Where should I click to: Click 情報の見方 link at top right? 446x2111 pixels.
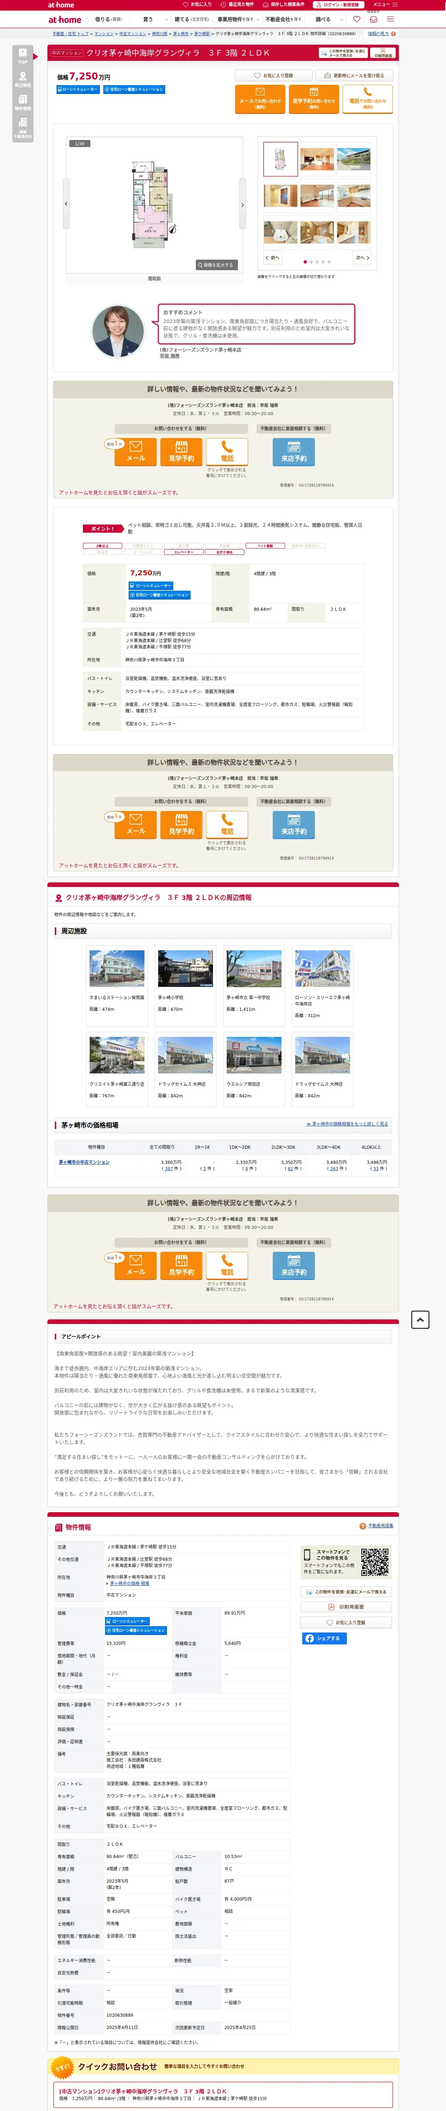click(378, 33)
